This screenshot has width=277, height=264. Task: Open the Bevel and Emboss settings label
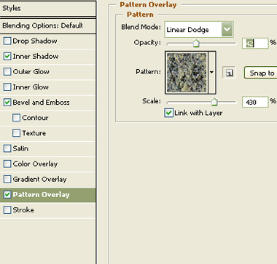[41, 103]
